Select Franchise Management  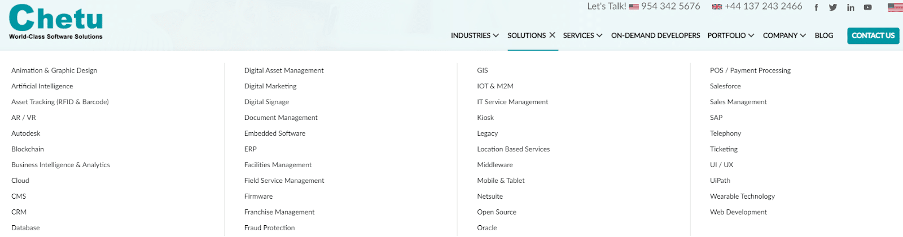279,212
